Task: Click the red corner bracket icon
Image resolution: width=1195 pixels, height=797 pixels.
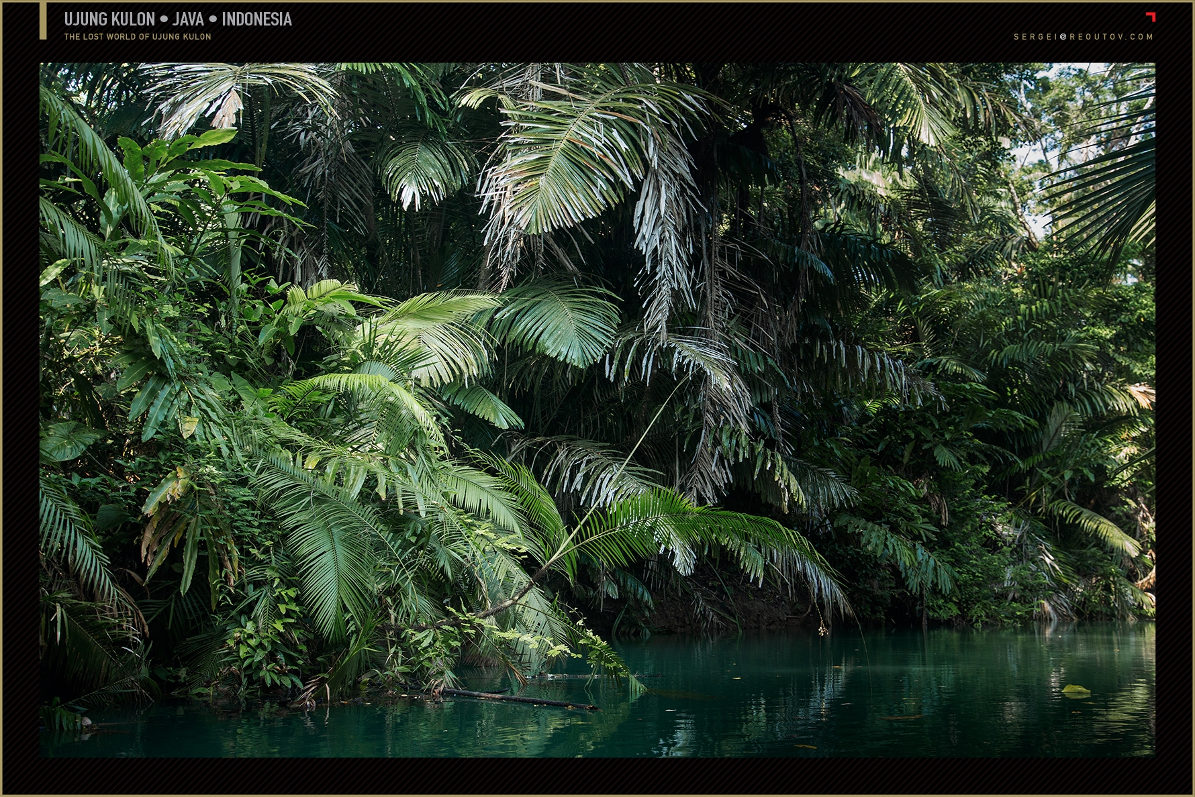Action: [1151, 17]
